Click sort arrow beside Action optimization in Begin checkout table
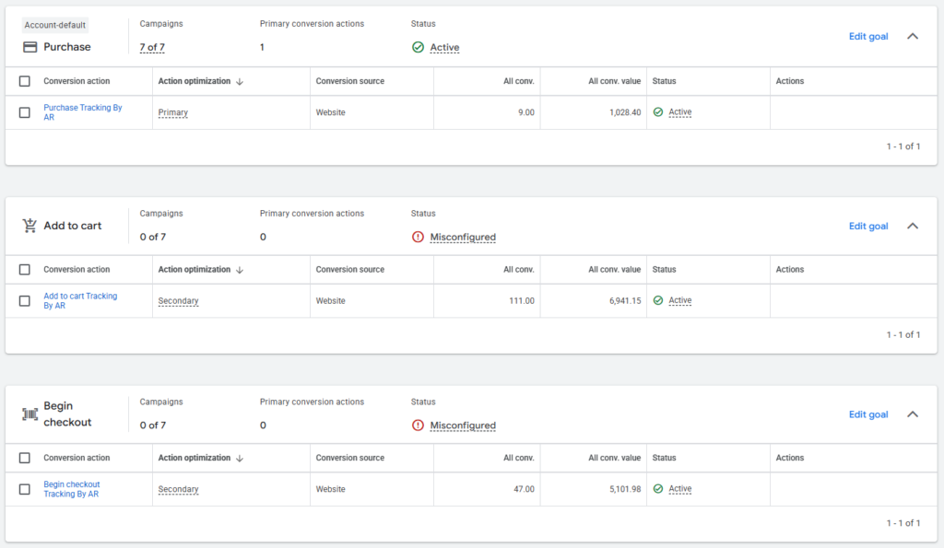Viewport: 944px width, 548px height. [240, 458]
